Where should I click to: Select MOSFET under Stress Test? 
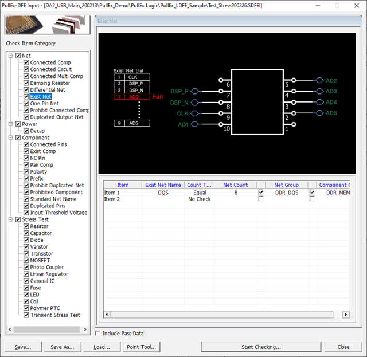pyautogui.click(x=41, y=261)
